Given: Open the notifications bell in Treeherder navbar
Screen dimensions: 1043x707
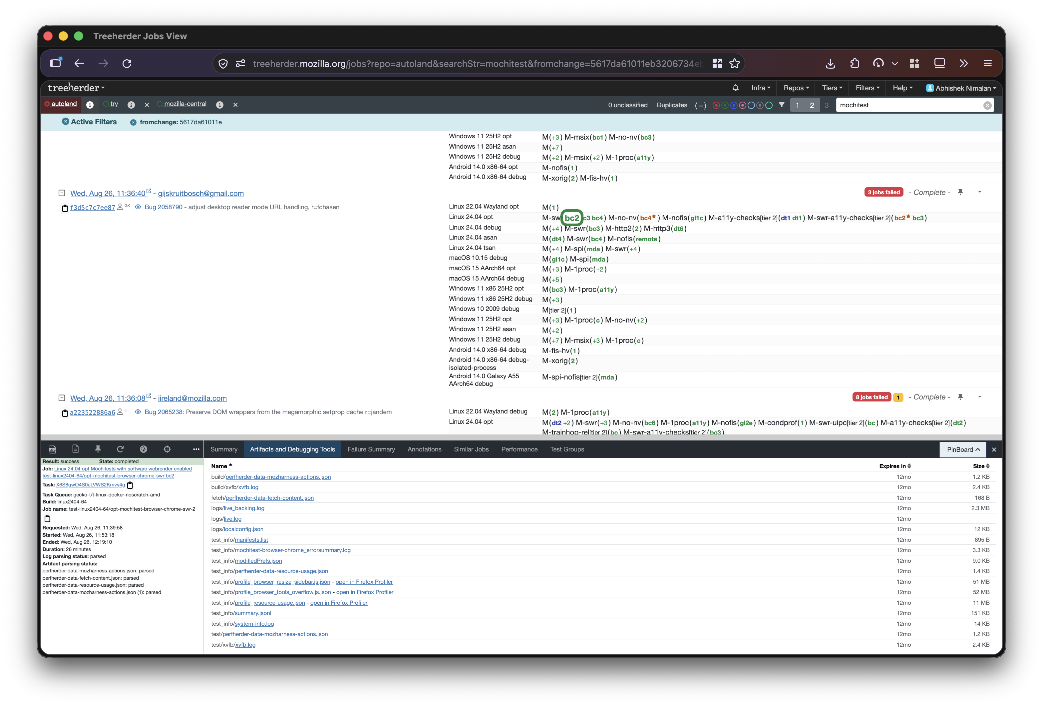Looking at the screenshot, I should pos(735,88).
